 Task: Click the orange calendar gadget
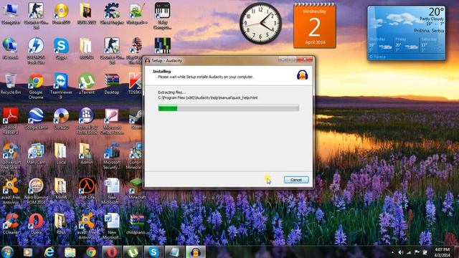(x=315, y=26)
